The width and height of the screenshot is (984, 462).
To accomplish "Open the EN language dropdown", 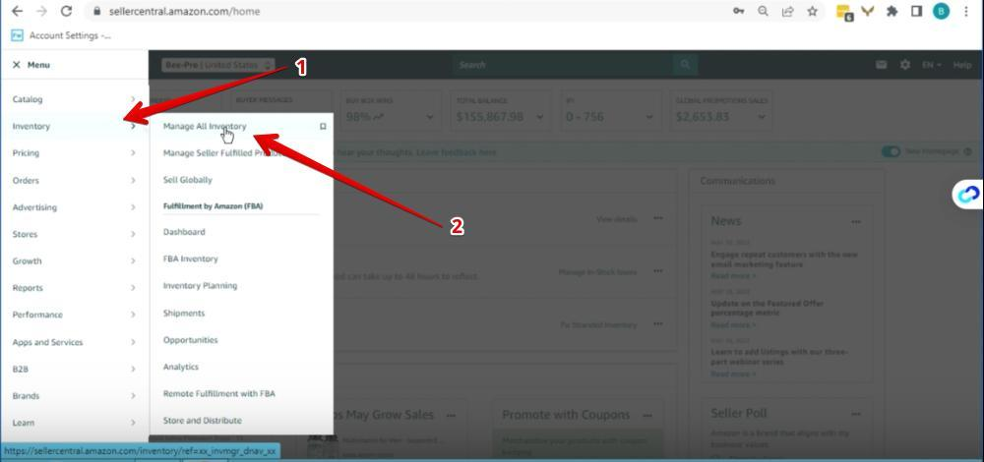I will pyautogui.click(x=931, y=65).
